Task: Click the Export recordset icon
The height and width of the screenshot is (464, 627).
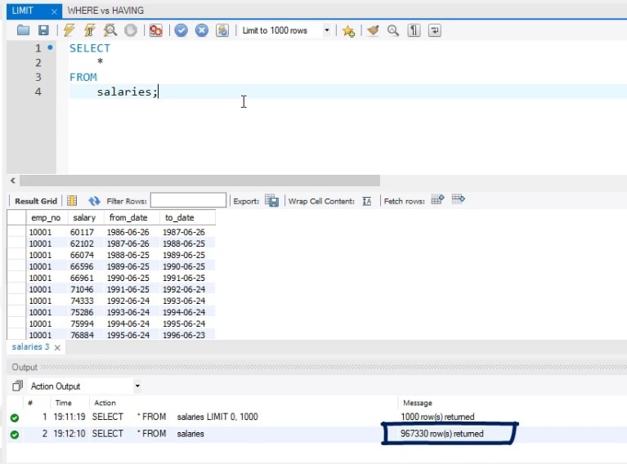Action: tap(271, 201)
